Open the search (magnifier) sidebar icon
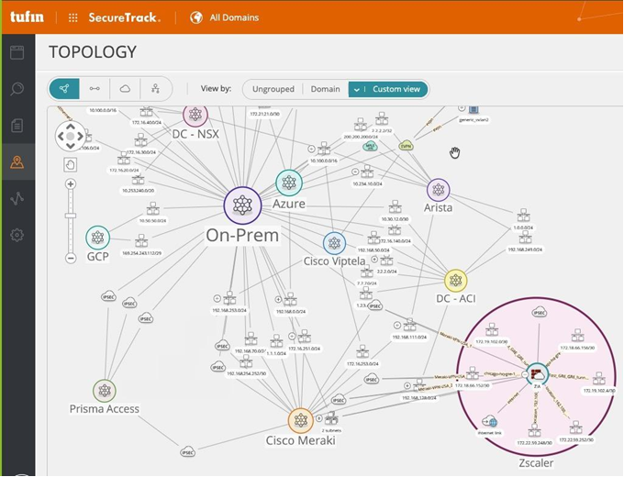Screen dimensions: 624x477 tap(17, 89)
